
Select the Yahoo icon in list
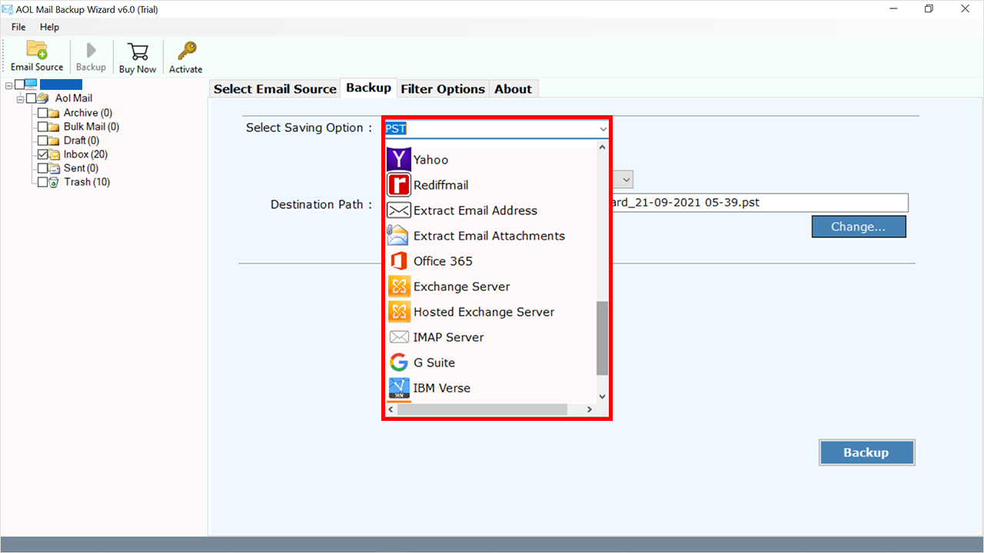pos(399,160)
